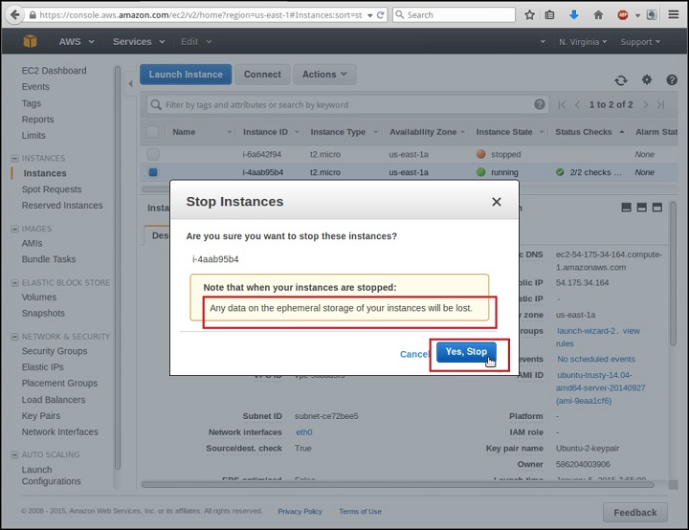Screen dimensions: 689x530
Task: Open the Actions dropdown button
Action: coord(324,75)
